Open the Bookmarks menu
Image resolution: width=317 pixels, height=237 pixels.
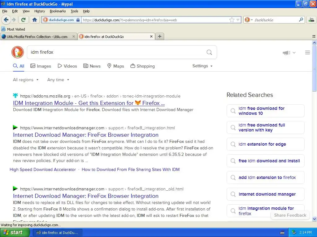(58, 11)
